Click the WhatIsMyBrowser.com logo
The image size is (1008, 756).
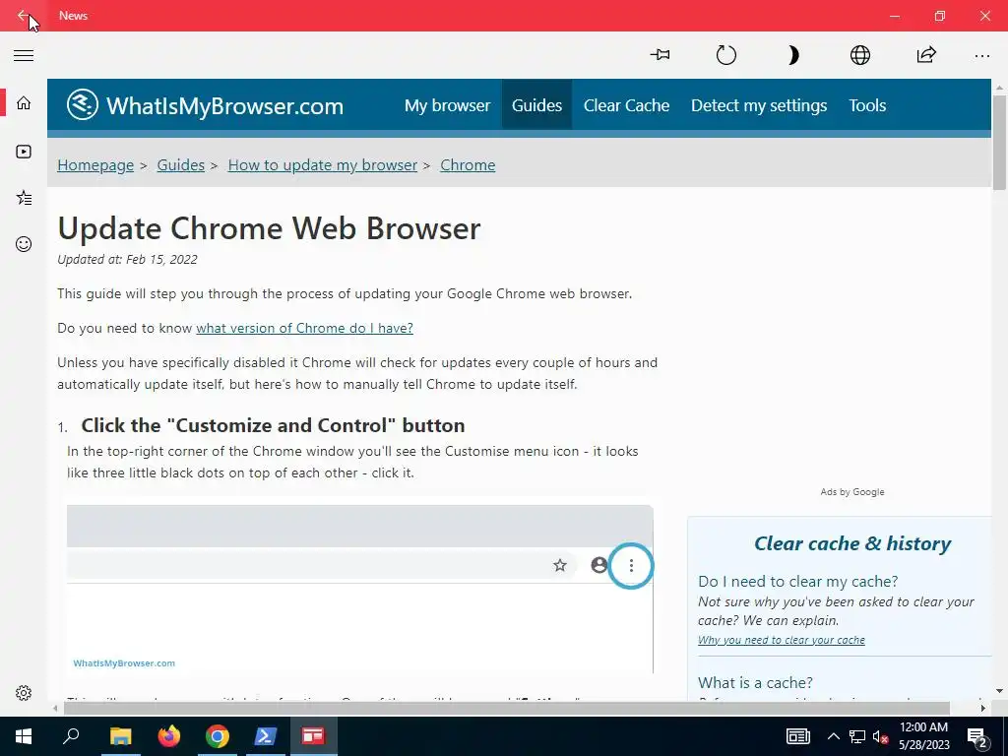[205, 105]
